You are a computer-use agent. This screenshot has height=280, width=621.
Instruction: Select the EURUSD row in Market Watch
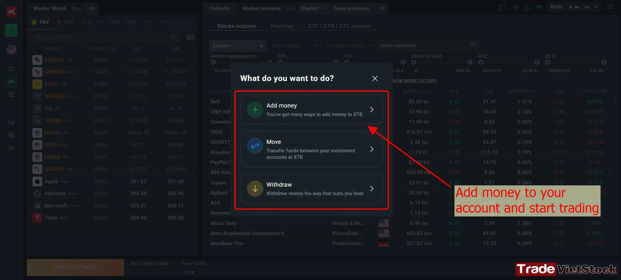click(x=113, y=60)
